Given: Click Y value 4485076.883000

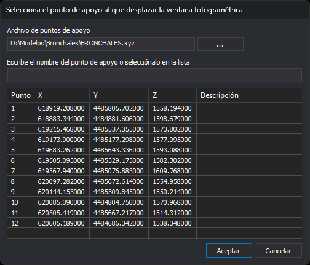Looking at the screenshot, I should point(119,171).
